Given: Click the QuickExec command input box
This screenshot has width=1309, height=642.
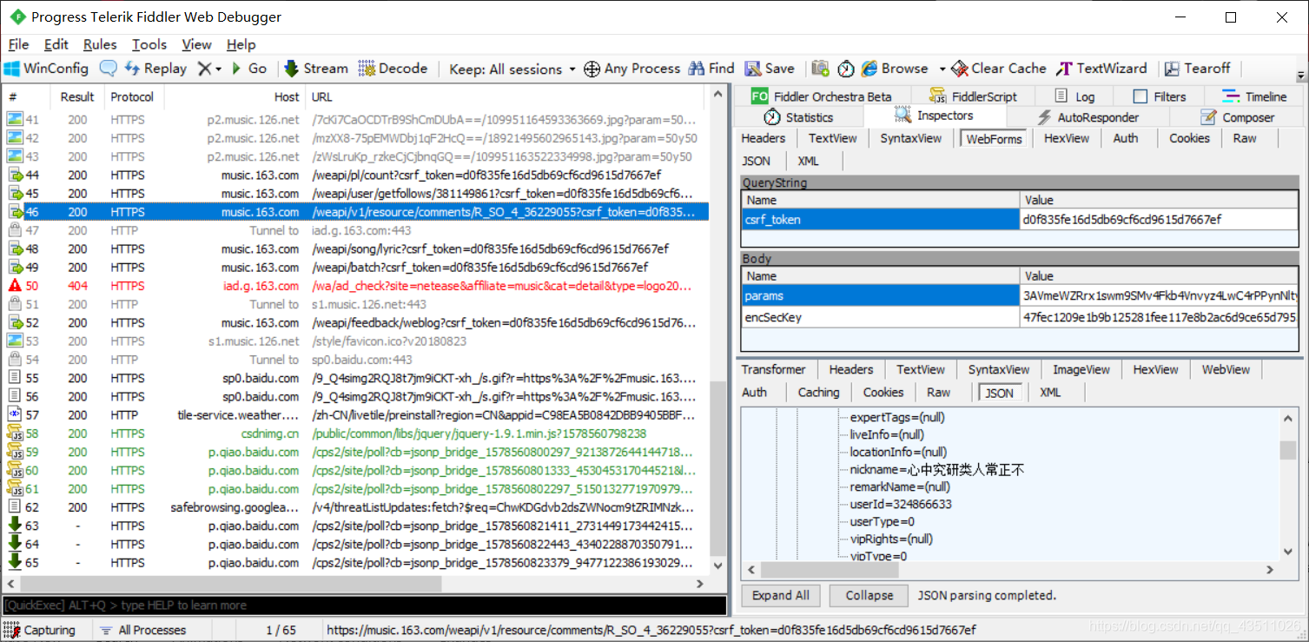Looking at the screenshot, I should pos(364,605).
